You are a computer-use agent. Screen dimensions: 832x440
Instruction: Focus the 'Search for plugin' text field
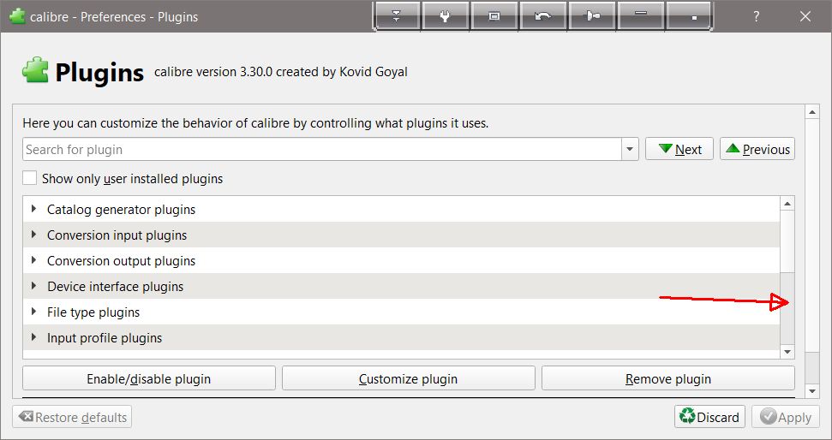(x=321, y=149)
